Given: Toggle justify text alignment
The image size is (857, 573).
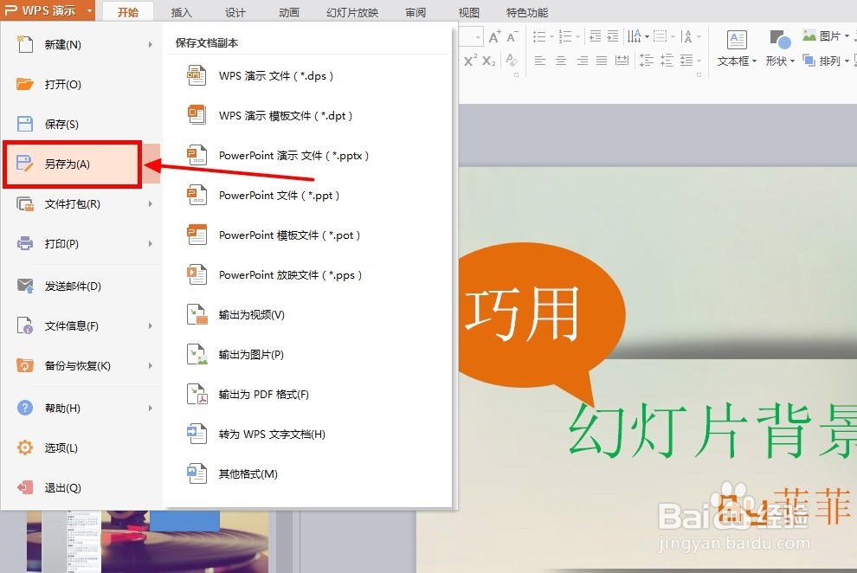Looking at the screenshot, I should [602, 60].
